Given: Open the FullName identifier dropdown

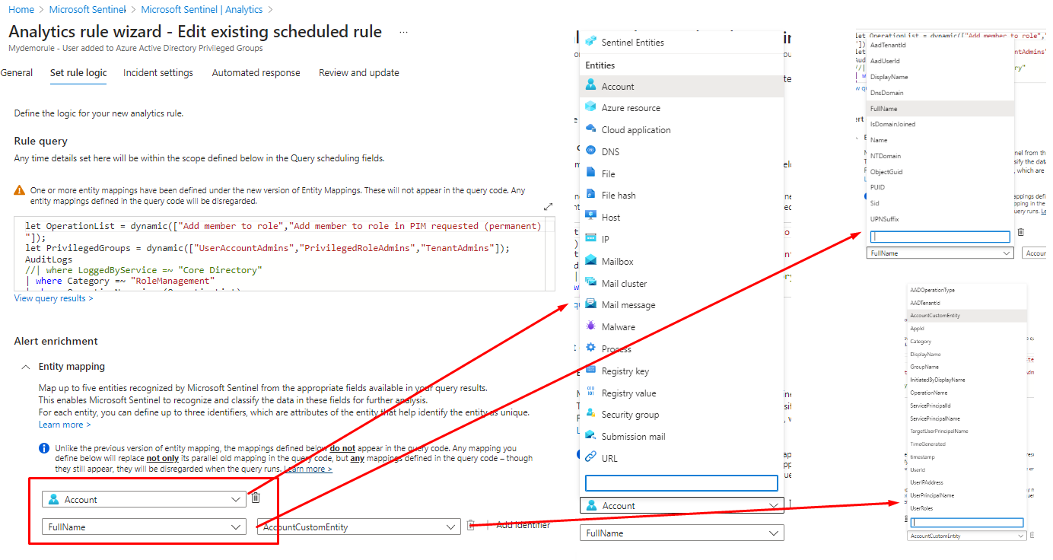Looking at the screenshot, I should tap(144, 527).
